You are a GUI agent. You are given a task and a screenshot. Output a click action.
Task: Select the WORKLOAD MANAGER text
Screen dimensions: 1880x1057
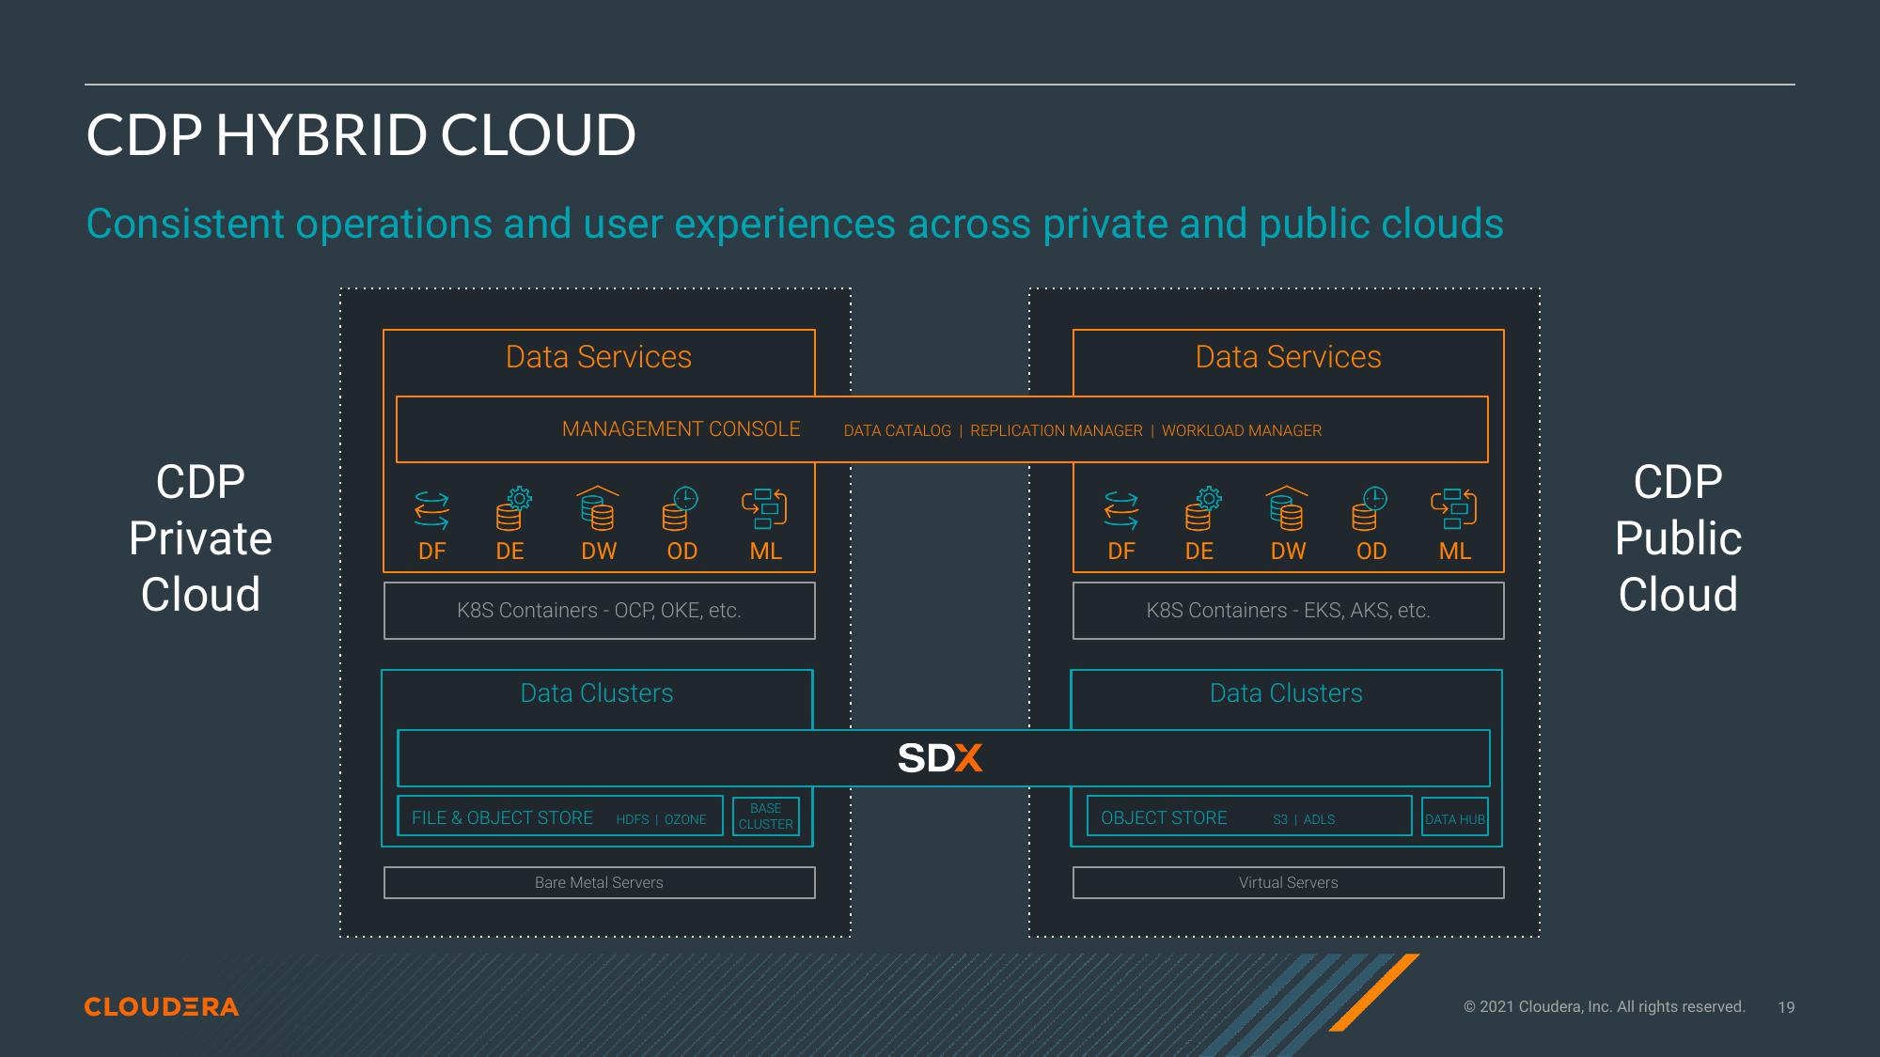pos(1242,430)
